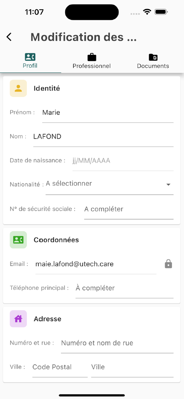This screenshot has height=399, width=184.
Task: Tap the purple Adresse house icon
Action: pos(18,319)
